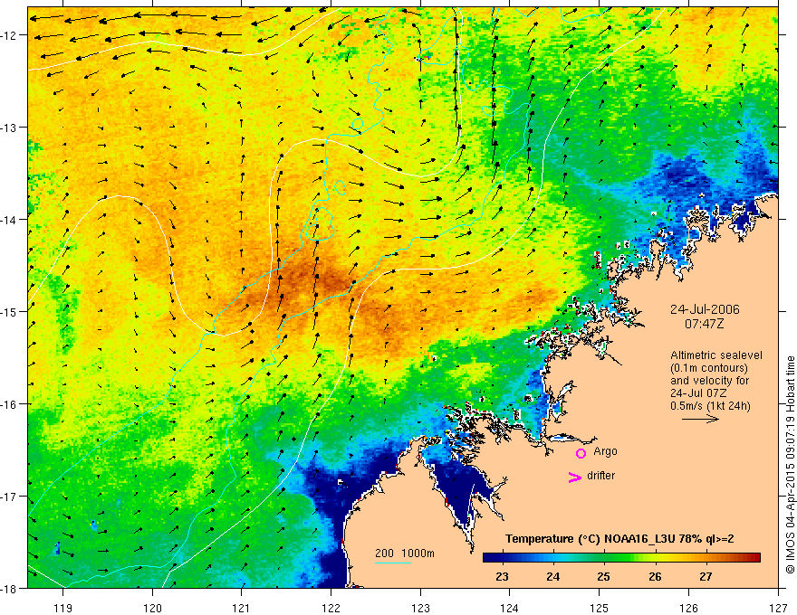
Task: Click the 0.5m/s velocity scale arrow
Action: pyautogui.click(x=700, y=419)
